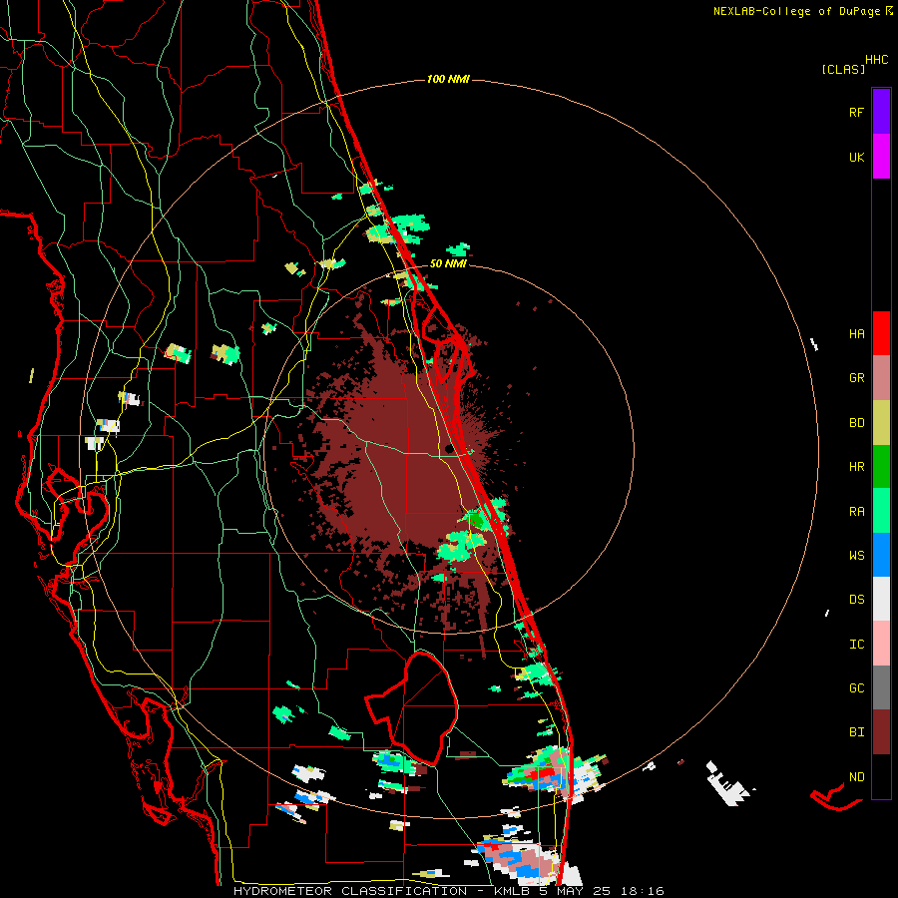The image size is (898, 898).
Task: Select the GR pink-brown legend swatch
Action: click(x=881, y=378)
